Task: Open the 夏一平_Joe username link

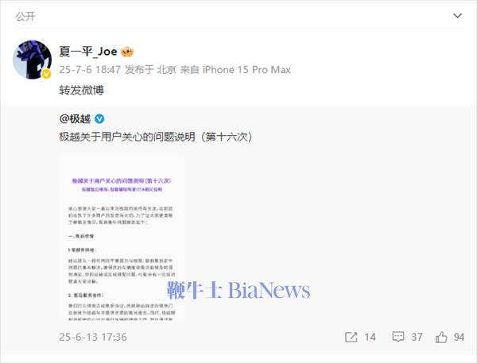Action: click(88, 52)
